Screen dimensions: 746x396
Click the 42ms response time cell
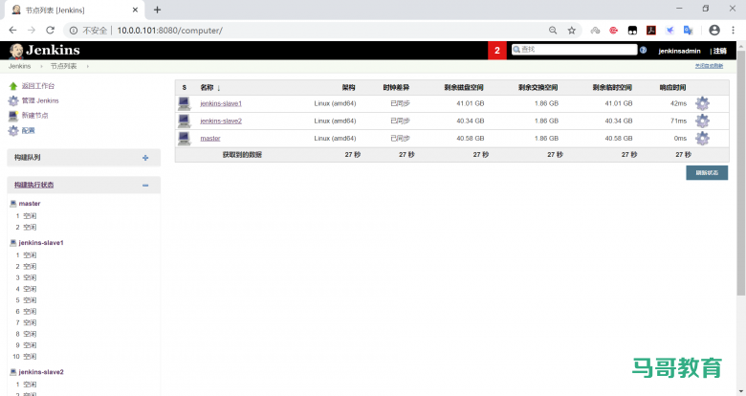[x=678, y=103]
